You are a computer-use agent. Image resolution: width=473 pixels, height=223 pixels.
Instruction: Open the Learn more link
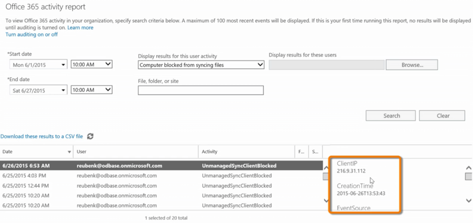(x=80, y=27)
